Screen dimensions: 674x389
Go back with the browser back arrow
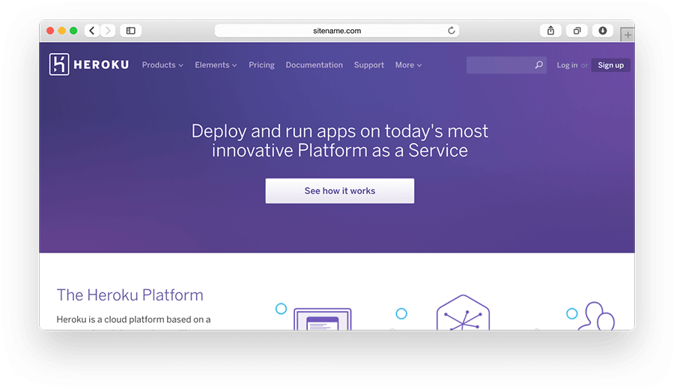pos(92,31)
